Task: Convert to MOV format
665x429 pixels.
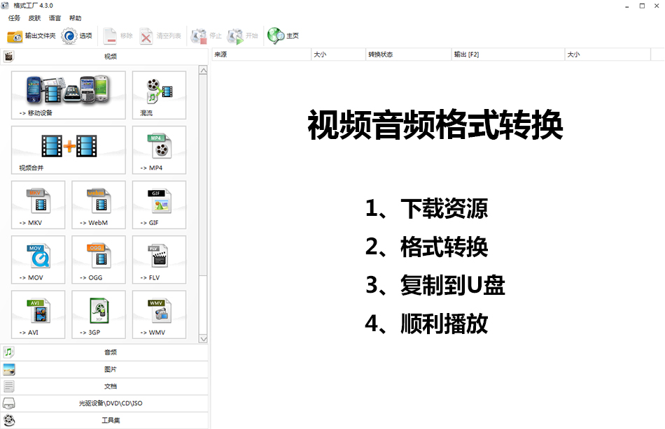Action: click(38, 260)
